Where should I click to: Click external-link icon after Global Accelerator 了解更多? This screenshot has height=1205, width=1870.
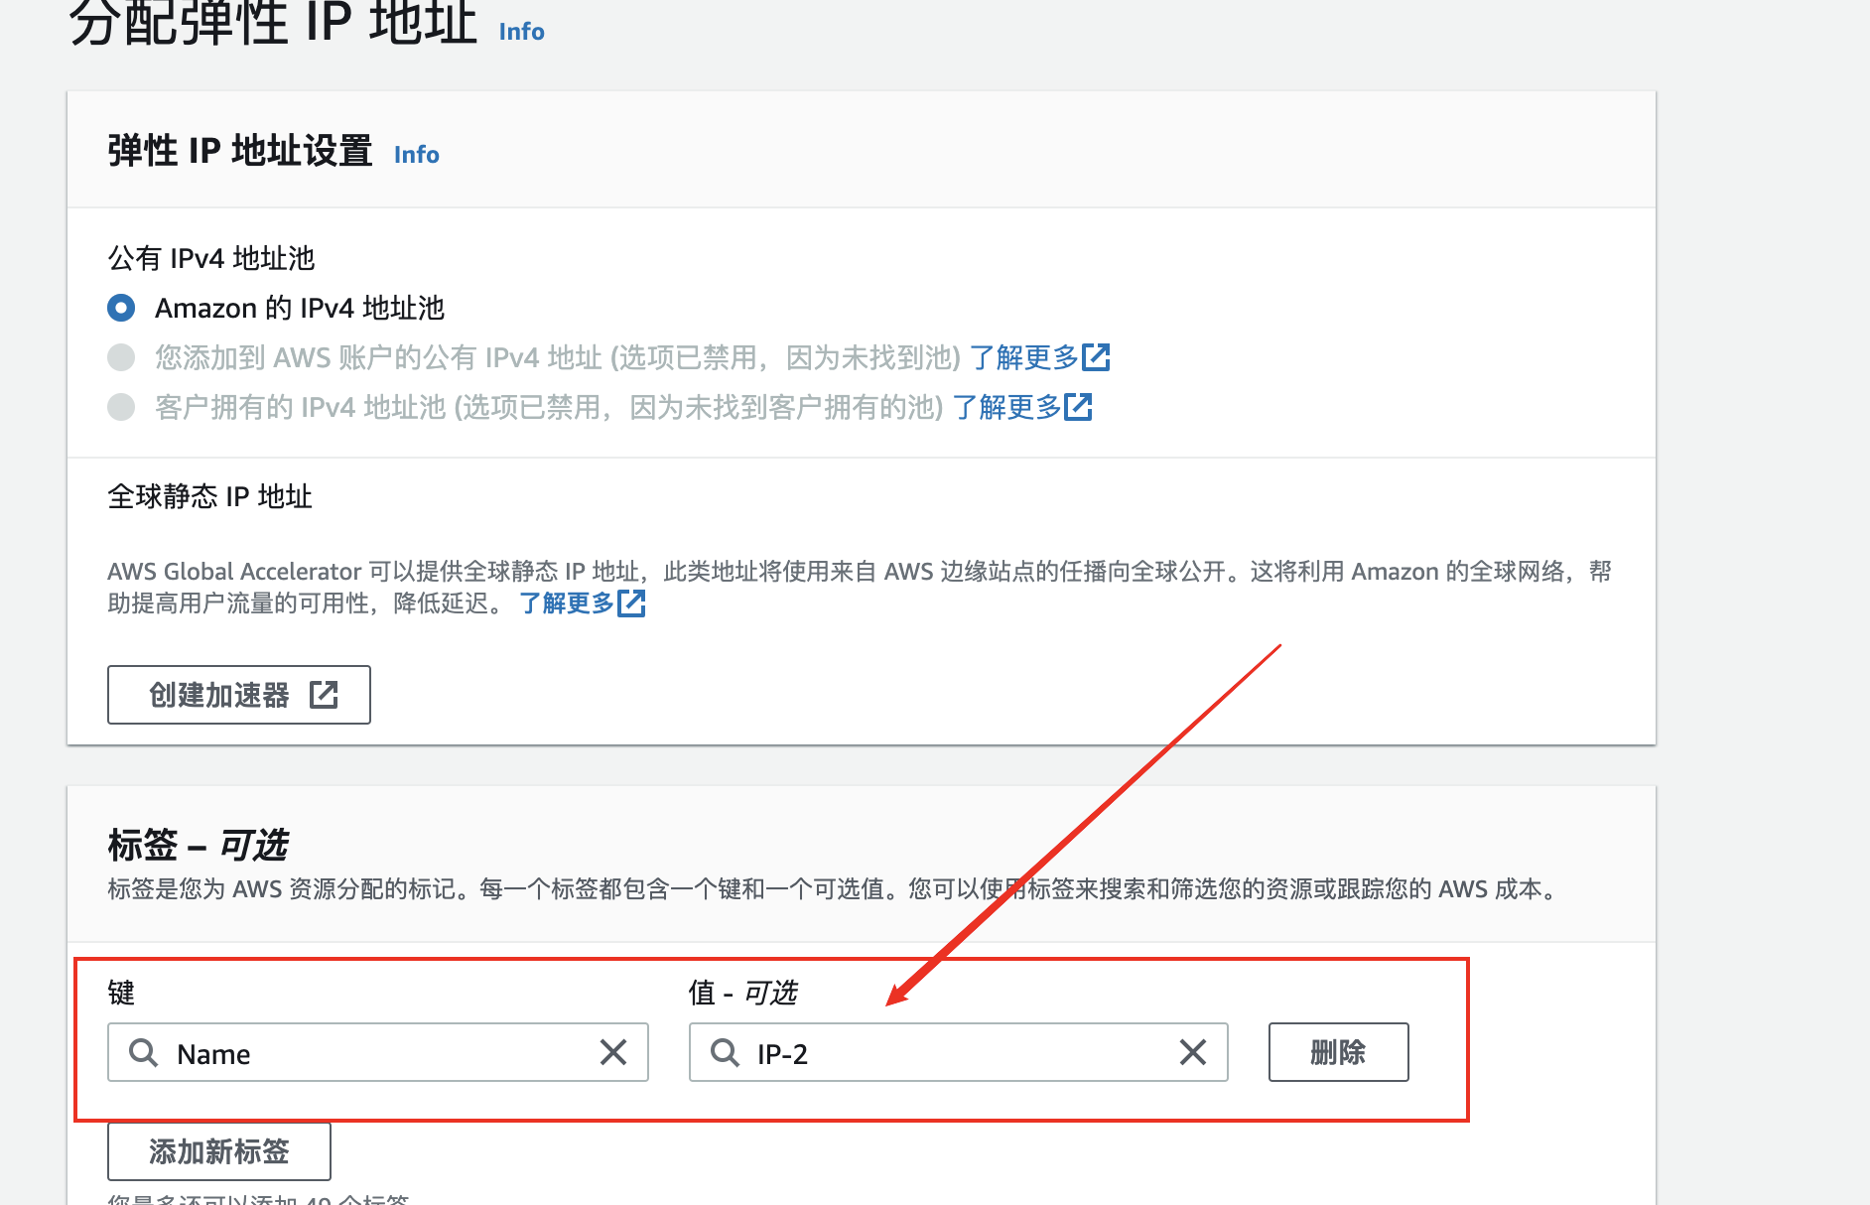point(631,602)
